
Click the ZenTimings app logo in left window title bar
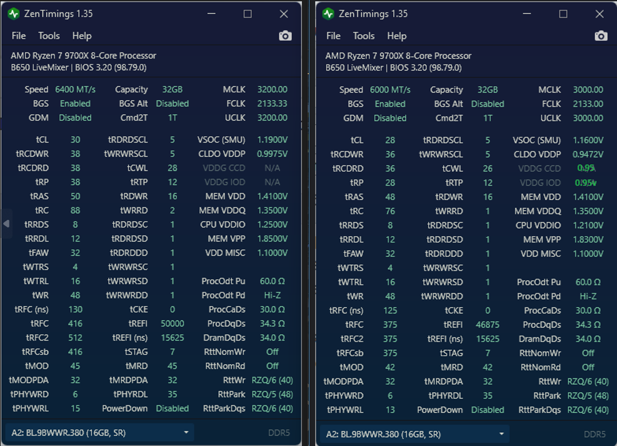coord(13,14)
